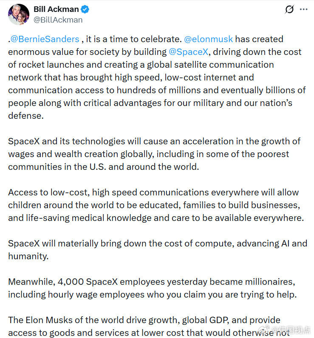314x338 pixels.
Task: Click the 'advancing AI and humanity' sentence
Action: point(158,250)
